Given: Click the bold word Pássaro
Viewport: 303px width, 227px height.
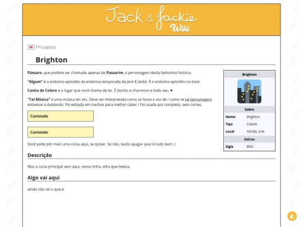Looking at the screenshot, I should coord(35,72).
